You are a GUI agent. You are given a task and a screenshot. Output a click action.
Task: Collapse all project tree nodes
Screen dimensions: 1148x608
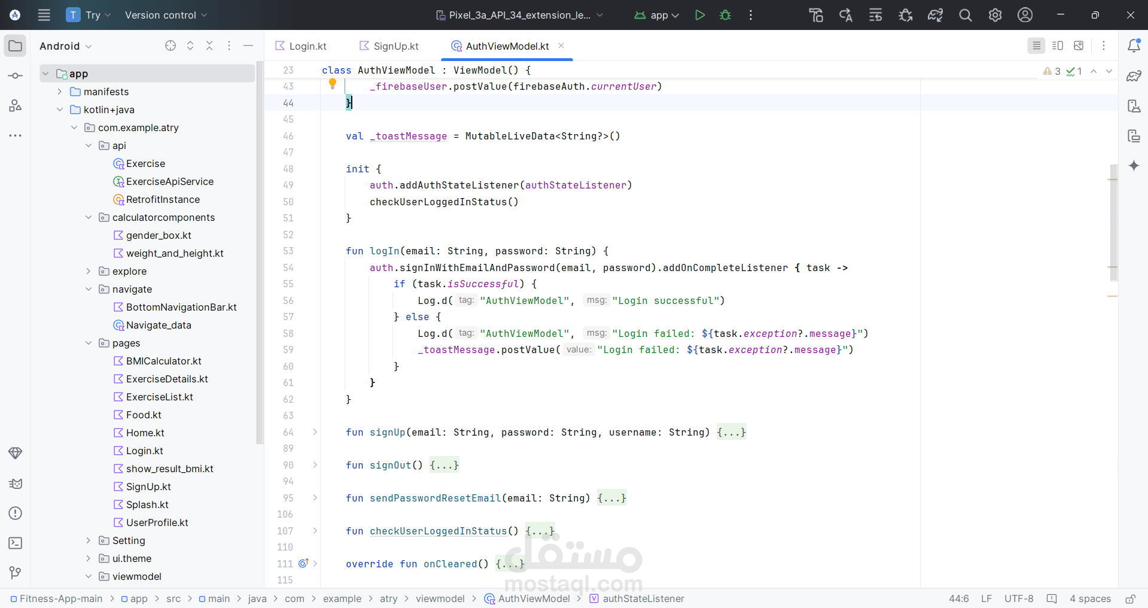(209, 45)
